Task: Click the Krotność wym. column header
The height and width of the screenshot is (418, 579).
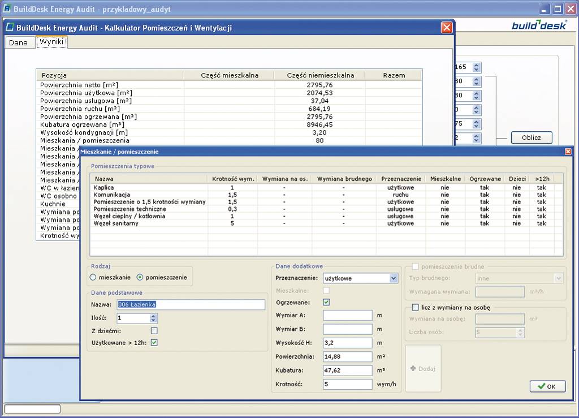Action: (x=233, y=179)
